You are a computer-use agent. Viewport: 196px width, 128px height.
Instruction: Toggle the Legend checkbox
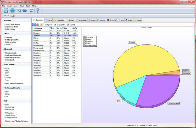pyautogui.click(x=68, y=25)
